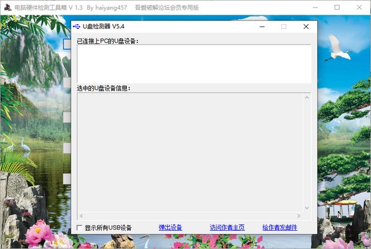Minimize the U盘检测器 V5.4 window
This screenshot has height=249, width=371.
[262, 27]
